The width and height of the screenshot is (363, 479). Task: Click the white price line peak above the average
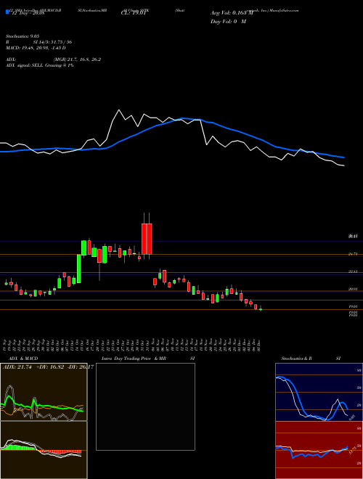click(x=119, y=110)
